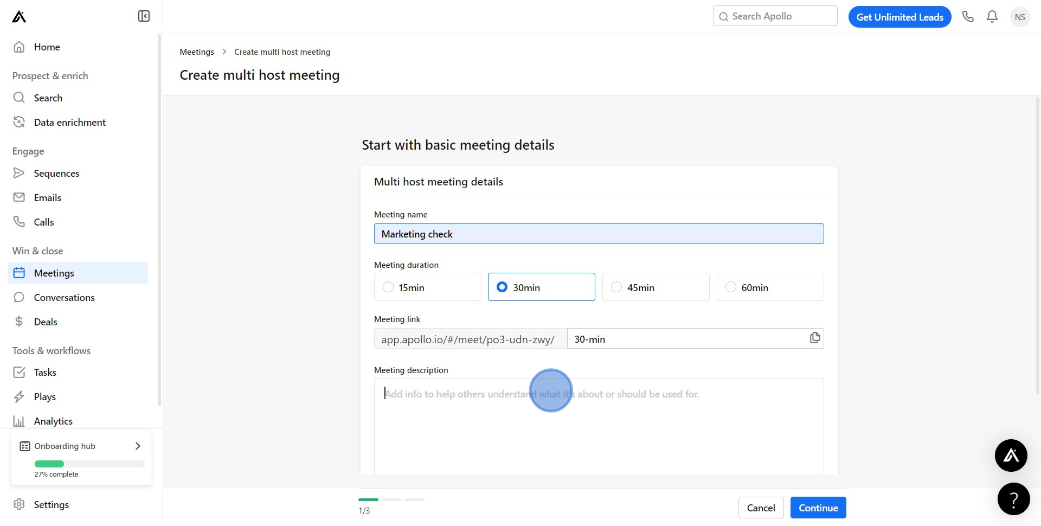Screen dimensions: 1041x526
Task: Click the Onboarding hub checklist icon
Action: click(25, 446)
